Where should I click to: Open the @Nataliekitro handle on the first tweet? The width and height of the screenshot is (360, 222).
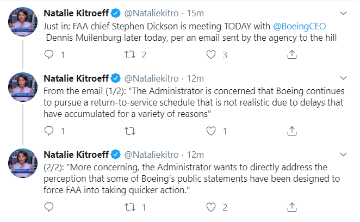[151, 13]
